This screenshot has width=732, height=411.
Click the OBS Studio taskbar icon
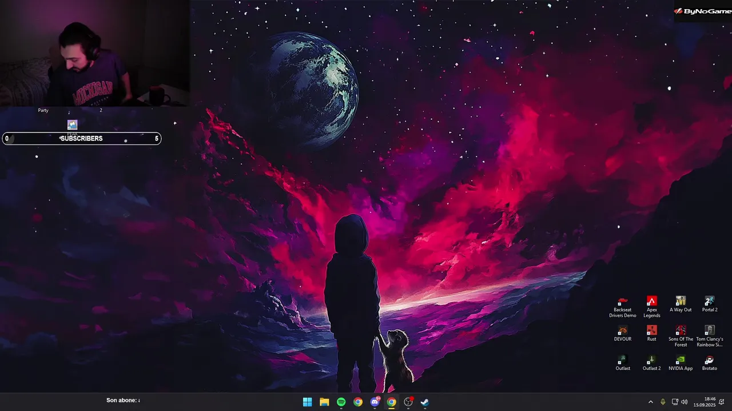click(x=408, y=402)
